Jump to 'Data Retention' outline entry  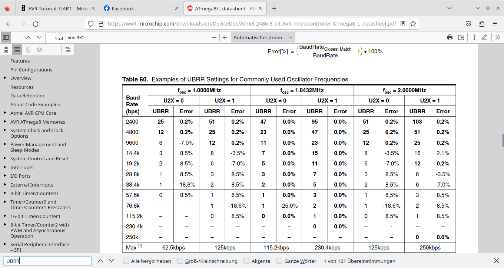(27, 96)
